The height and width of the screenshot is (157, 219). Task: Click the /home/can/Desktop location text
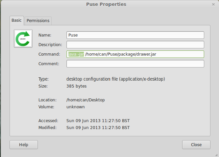[85, 100]
